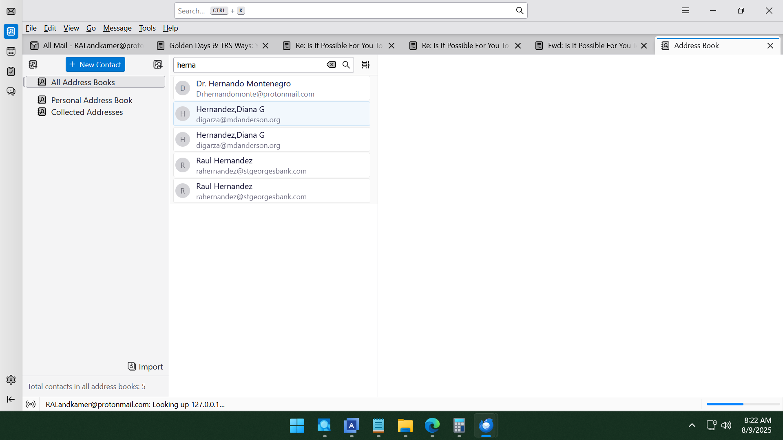Open the Tasks space icon
The height and width of the screenshot is (440, 783).
pyautogui.click(x=11, y=71)
